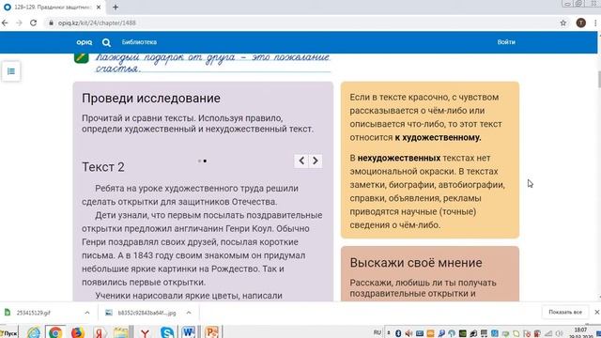The width and height of the screenshot is (601, 338).
Task: Click the green pencil exercise icon
Action: (82, 57)
